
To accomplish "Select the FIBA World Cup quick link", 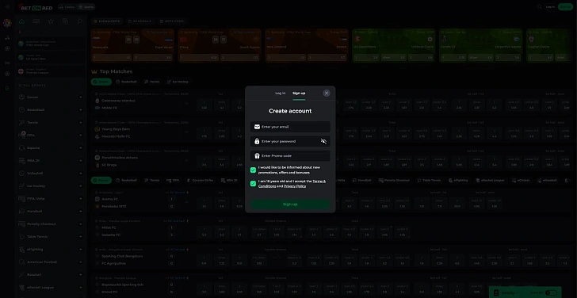I will tap(51, 44).
